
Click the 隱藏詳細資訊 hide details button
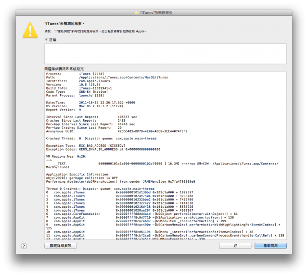60,246
